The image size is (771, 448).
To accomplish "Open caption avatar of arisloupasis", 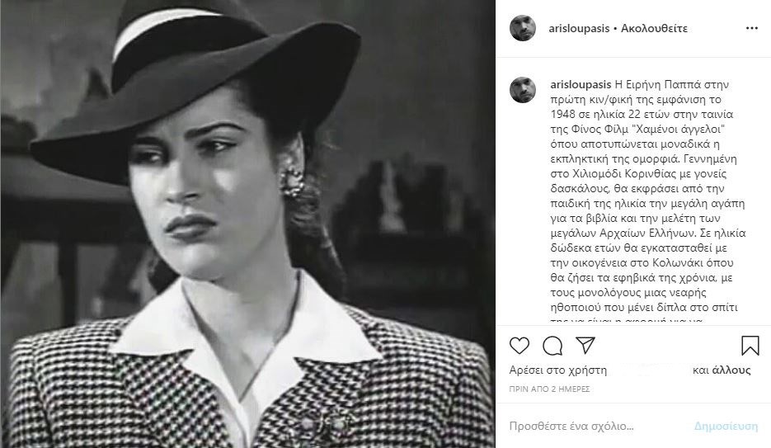I will click(x=523, y=89).
